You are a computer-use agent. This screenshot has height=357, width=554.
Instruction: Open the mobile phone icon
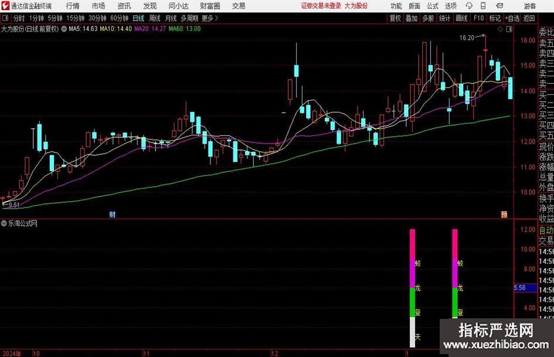coord(483,6)
